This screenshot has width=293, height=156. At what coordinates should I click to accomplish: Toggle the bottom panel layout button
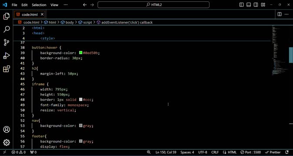point(249,5)
